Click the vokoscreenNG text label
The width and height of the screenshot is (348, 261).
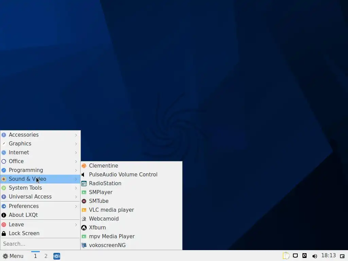(107, 245)
